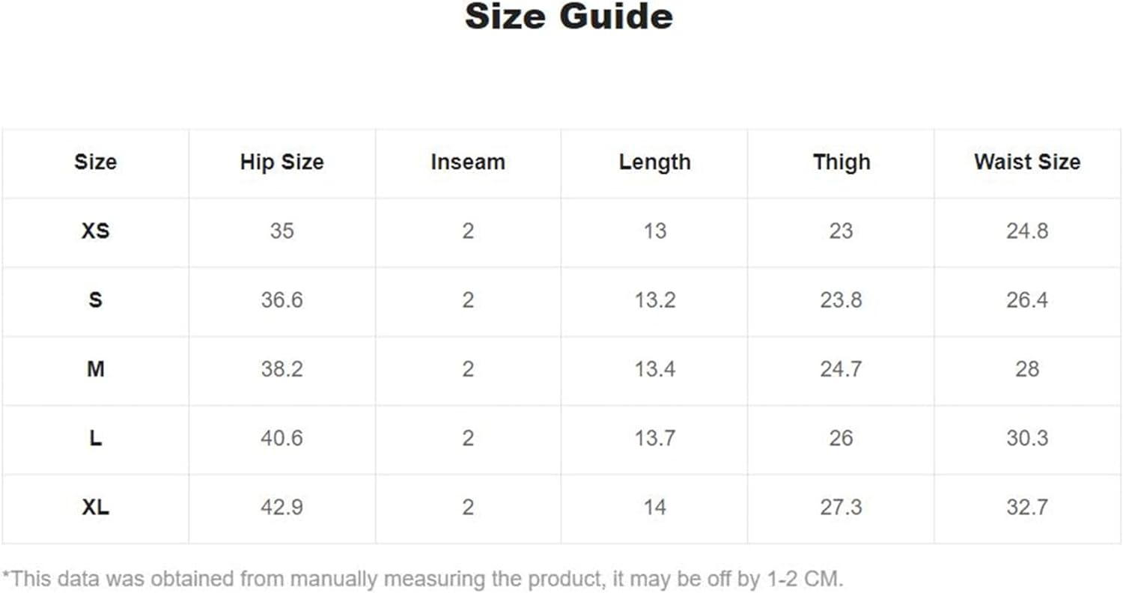This screenshot has width=1123, height=593.
Task: Select the Waist Size column header
Action: point(1027,162)
